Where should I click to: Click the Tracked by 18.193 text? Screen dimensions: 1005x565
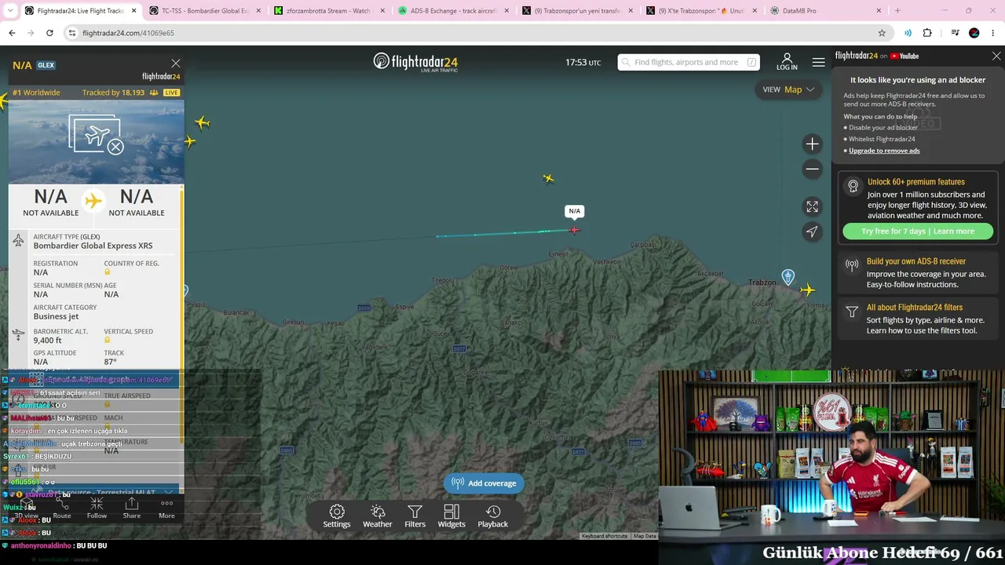click(113, 93)
